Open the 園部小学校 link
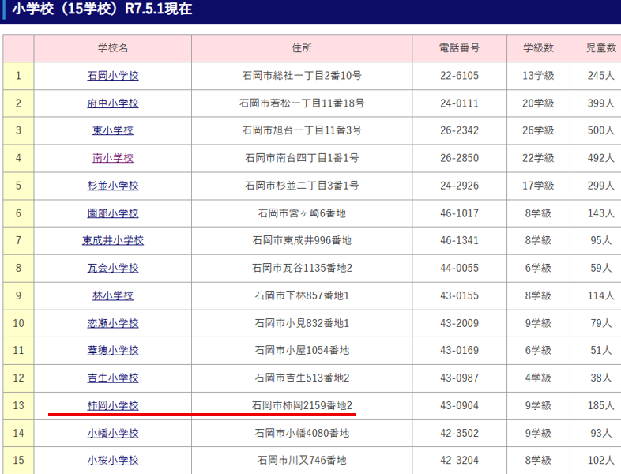This screenshot has width=621, height=474. click(x=113, y=213)
